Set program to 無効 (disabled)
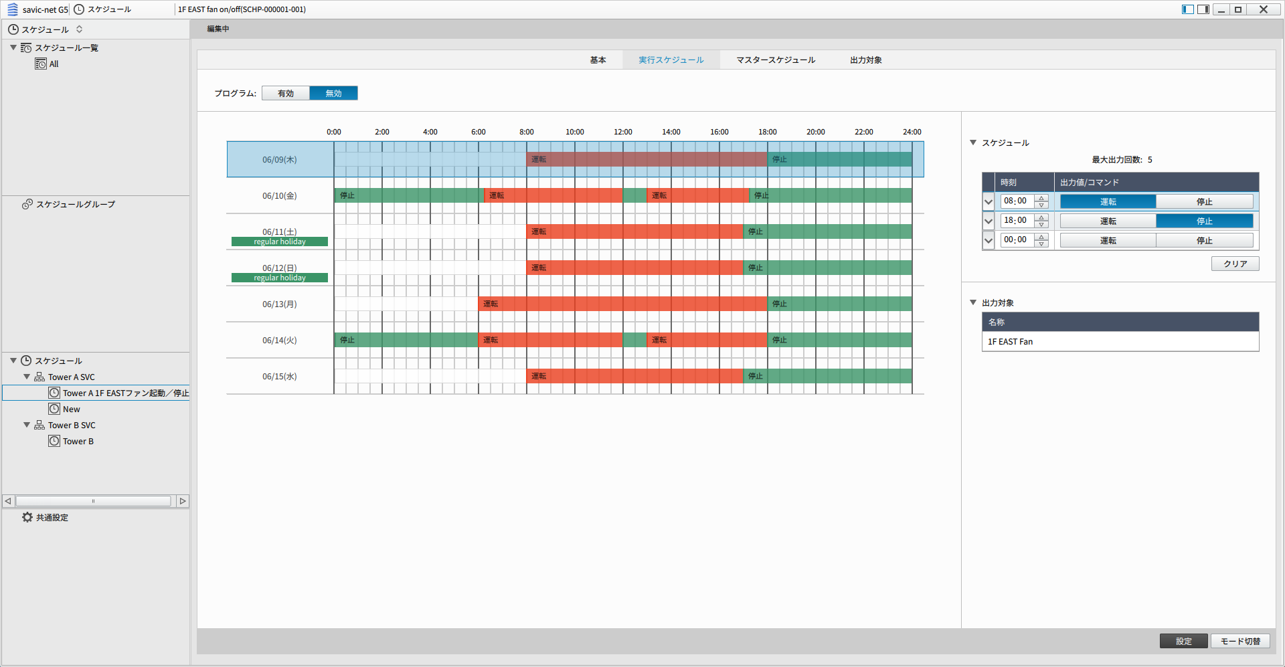This screenshot has width=1285, height=667. tap(333, 93)
